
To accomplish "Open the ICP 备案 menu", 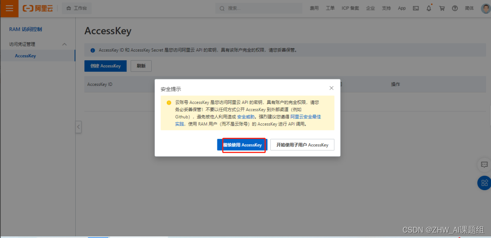I will (x=350, y=8).
